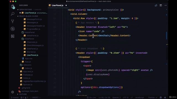Open reducers index.js in the file tree

click(28, 68)
